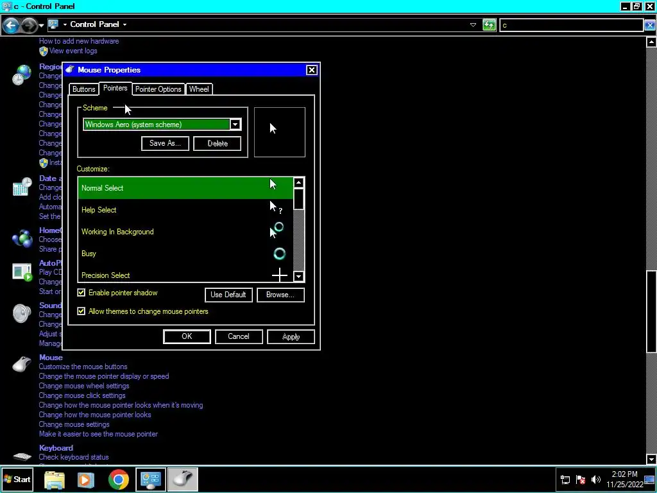Open the Mouse category icon
657x493 pixels.
click(22, 365)
